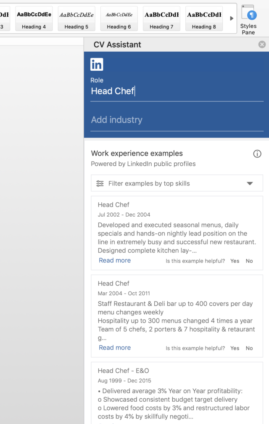Image resolution: width=269 pixels, height=424 pixels.
Task: Mark the first Head Chef example helpful with Yes
Action: tap(235, 261)
